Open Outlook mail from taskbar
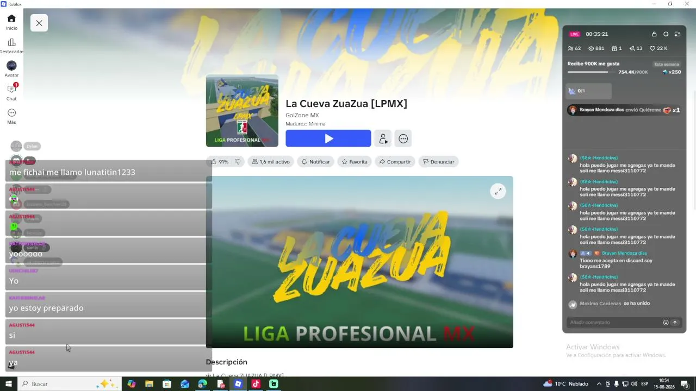 click(185, 384)
